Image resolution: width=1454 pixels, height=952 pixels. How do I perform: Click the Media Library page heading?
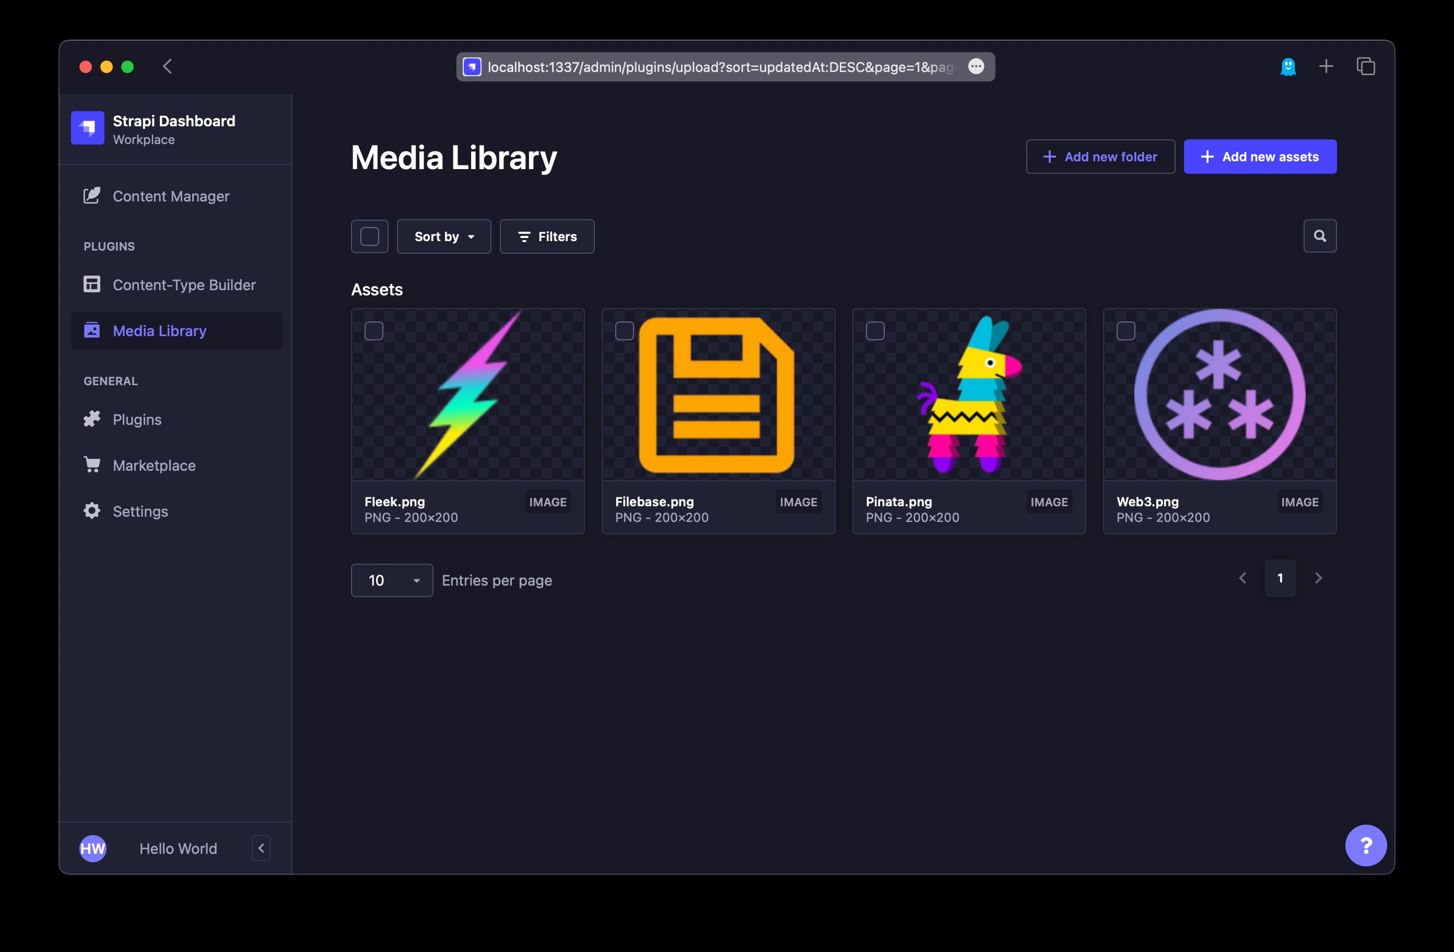pos(454,158)
